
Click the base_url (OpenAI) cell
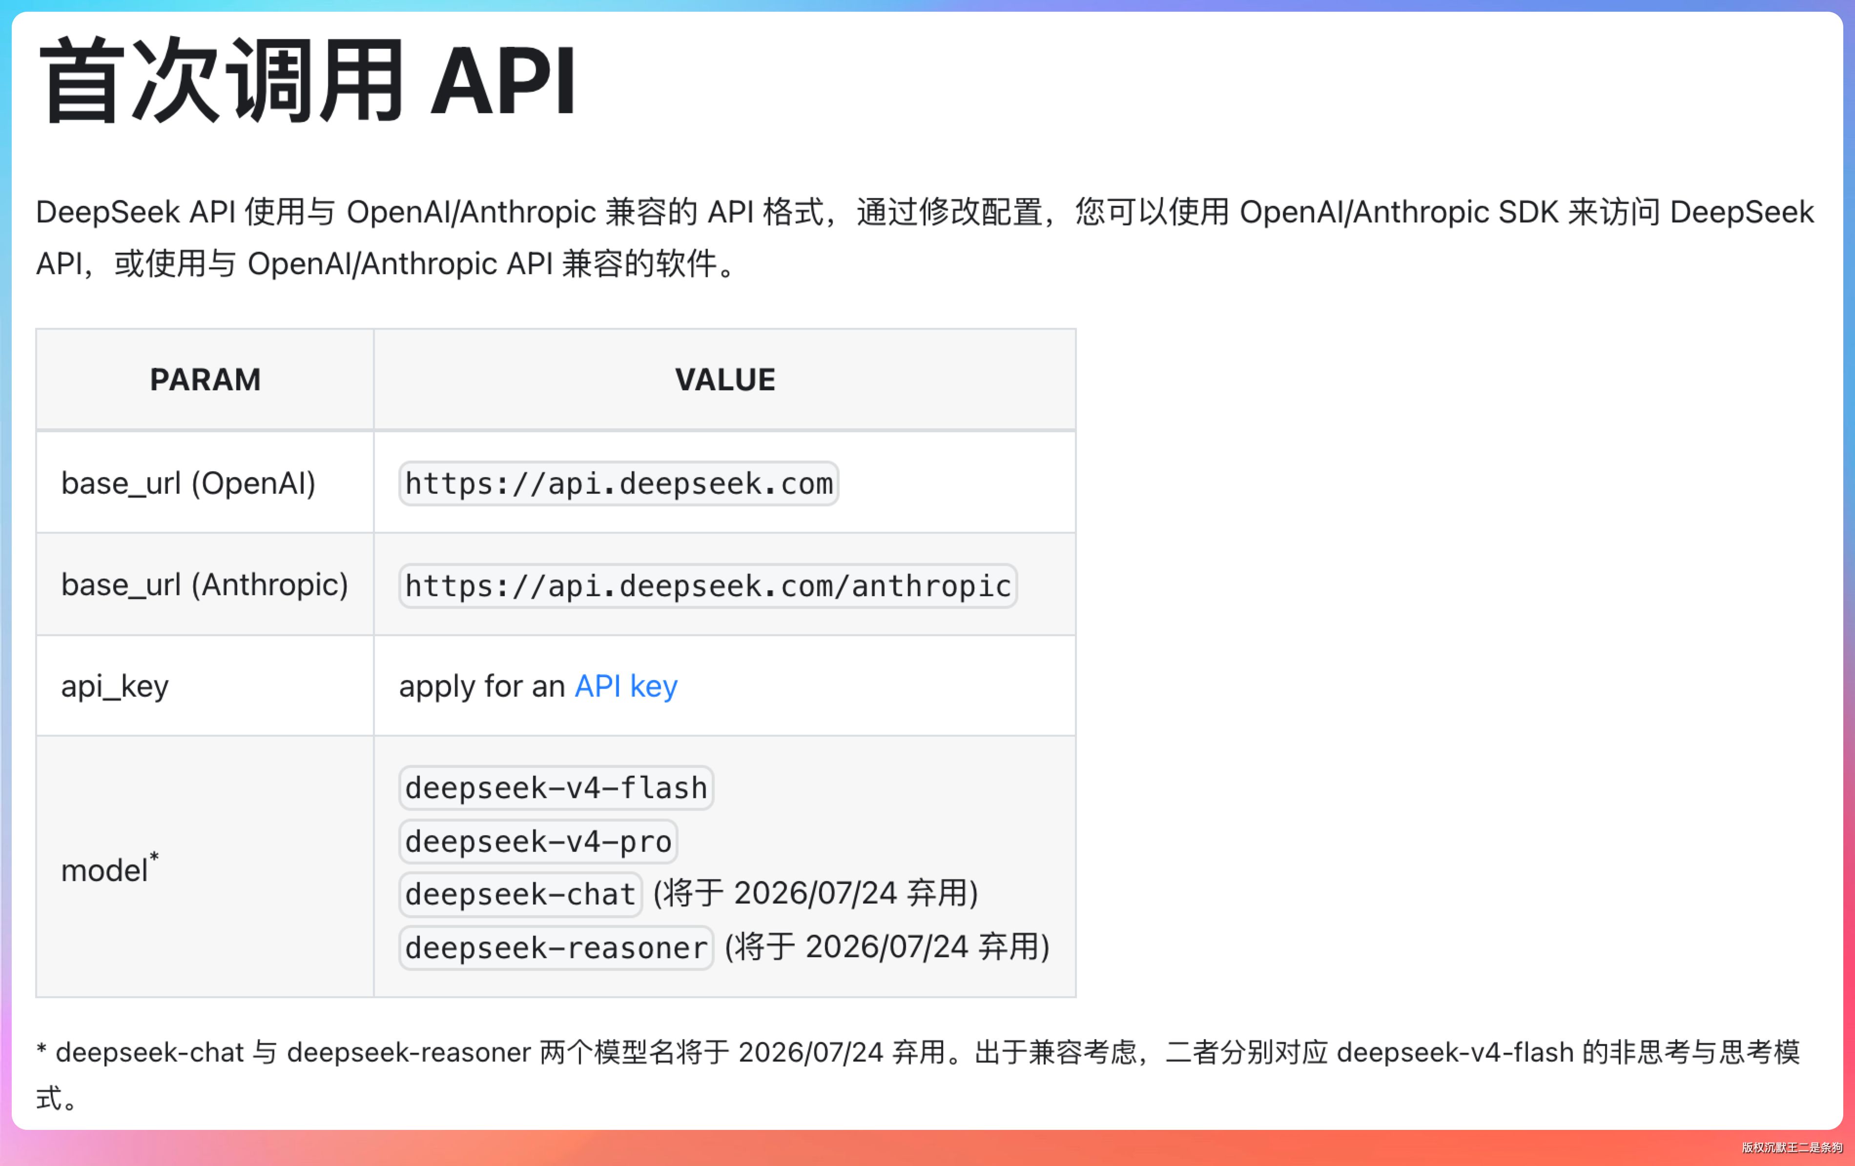(x=188, y=484)
